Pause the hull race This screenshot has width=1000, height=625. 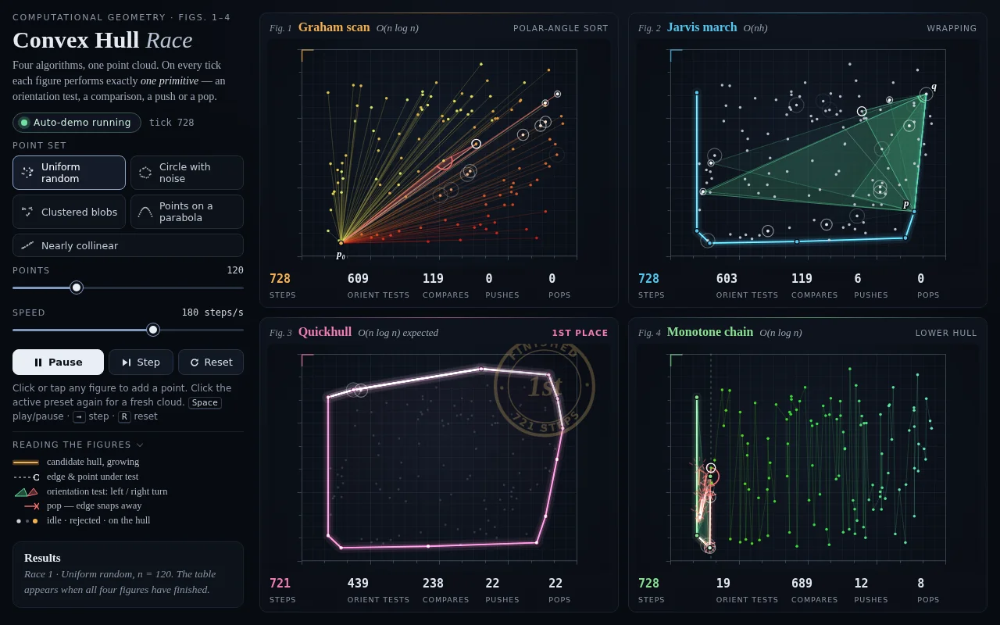[x=58, y=362]
